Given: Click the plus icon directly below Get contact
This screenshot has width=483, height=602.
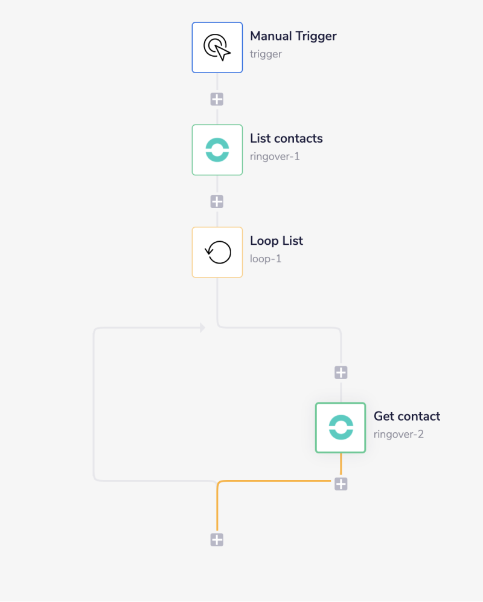Looking at the screenshot, I should click(340, 483).
